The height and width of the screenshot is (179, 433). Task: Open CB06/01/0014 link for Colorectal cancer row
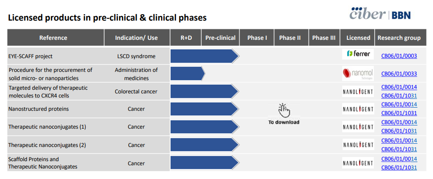click(x=399, y=87)
